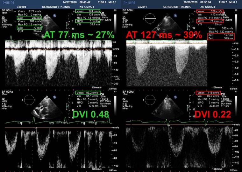Select the patient ID 932511
The image size is (242, 172).
pyautogui.click(x=142, y=7)
